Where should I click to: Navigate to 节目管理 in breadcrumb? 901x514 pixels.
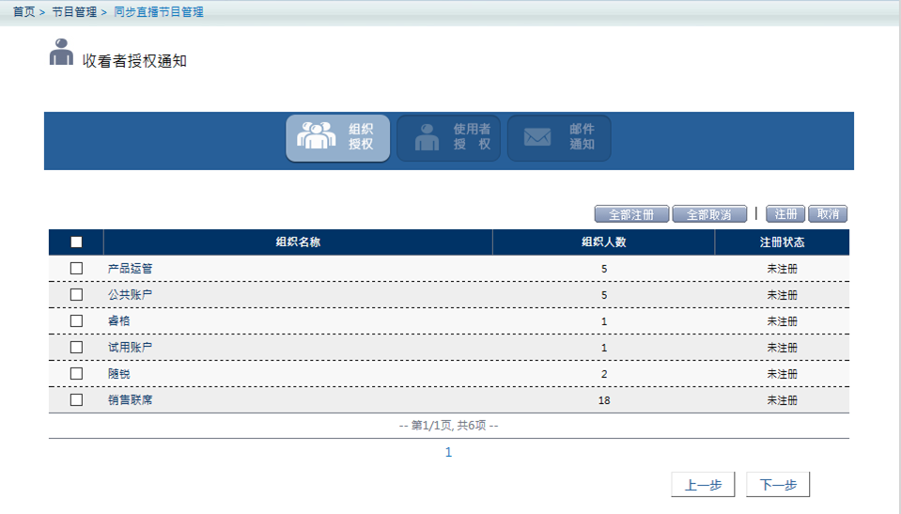74,12
